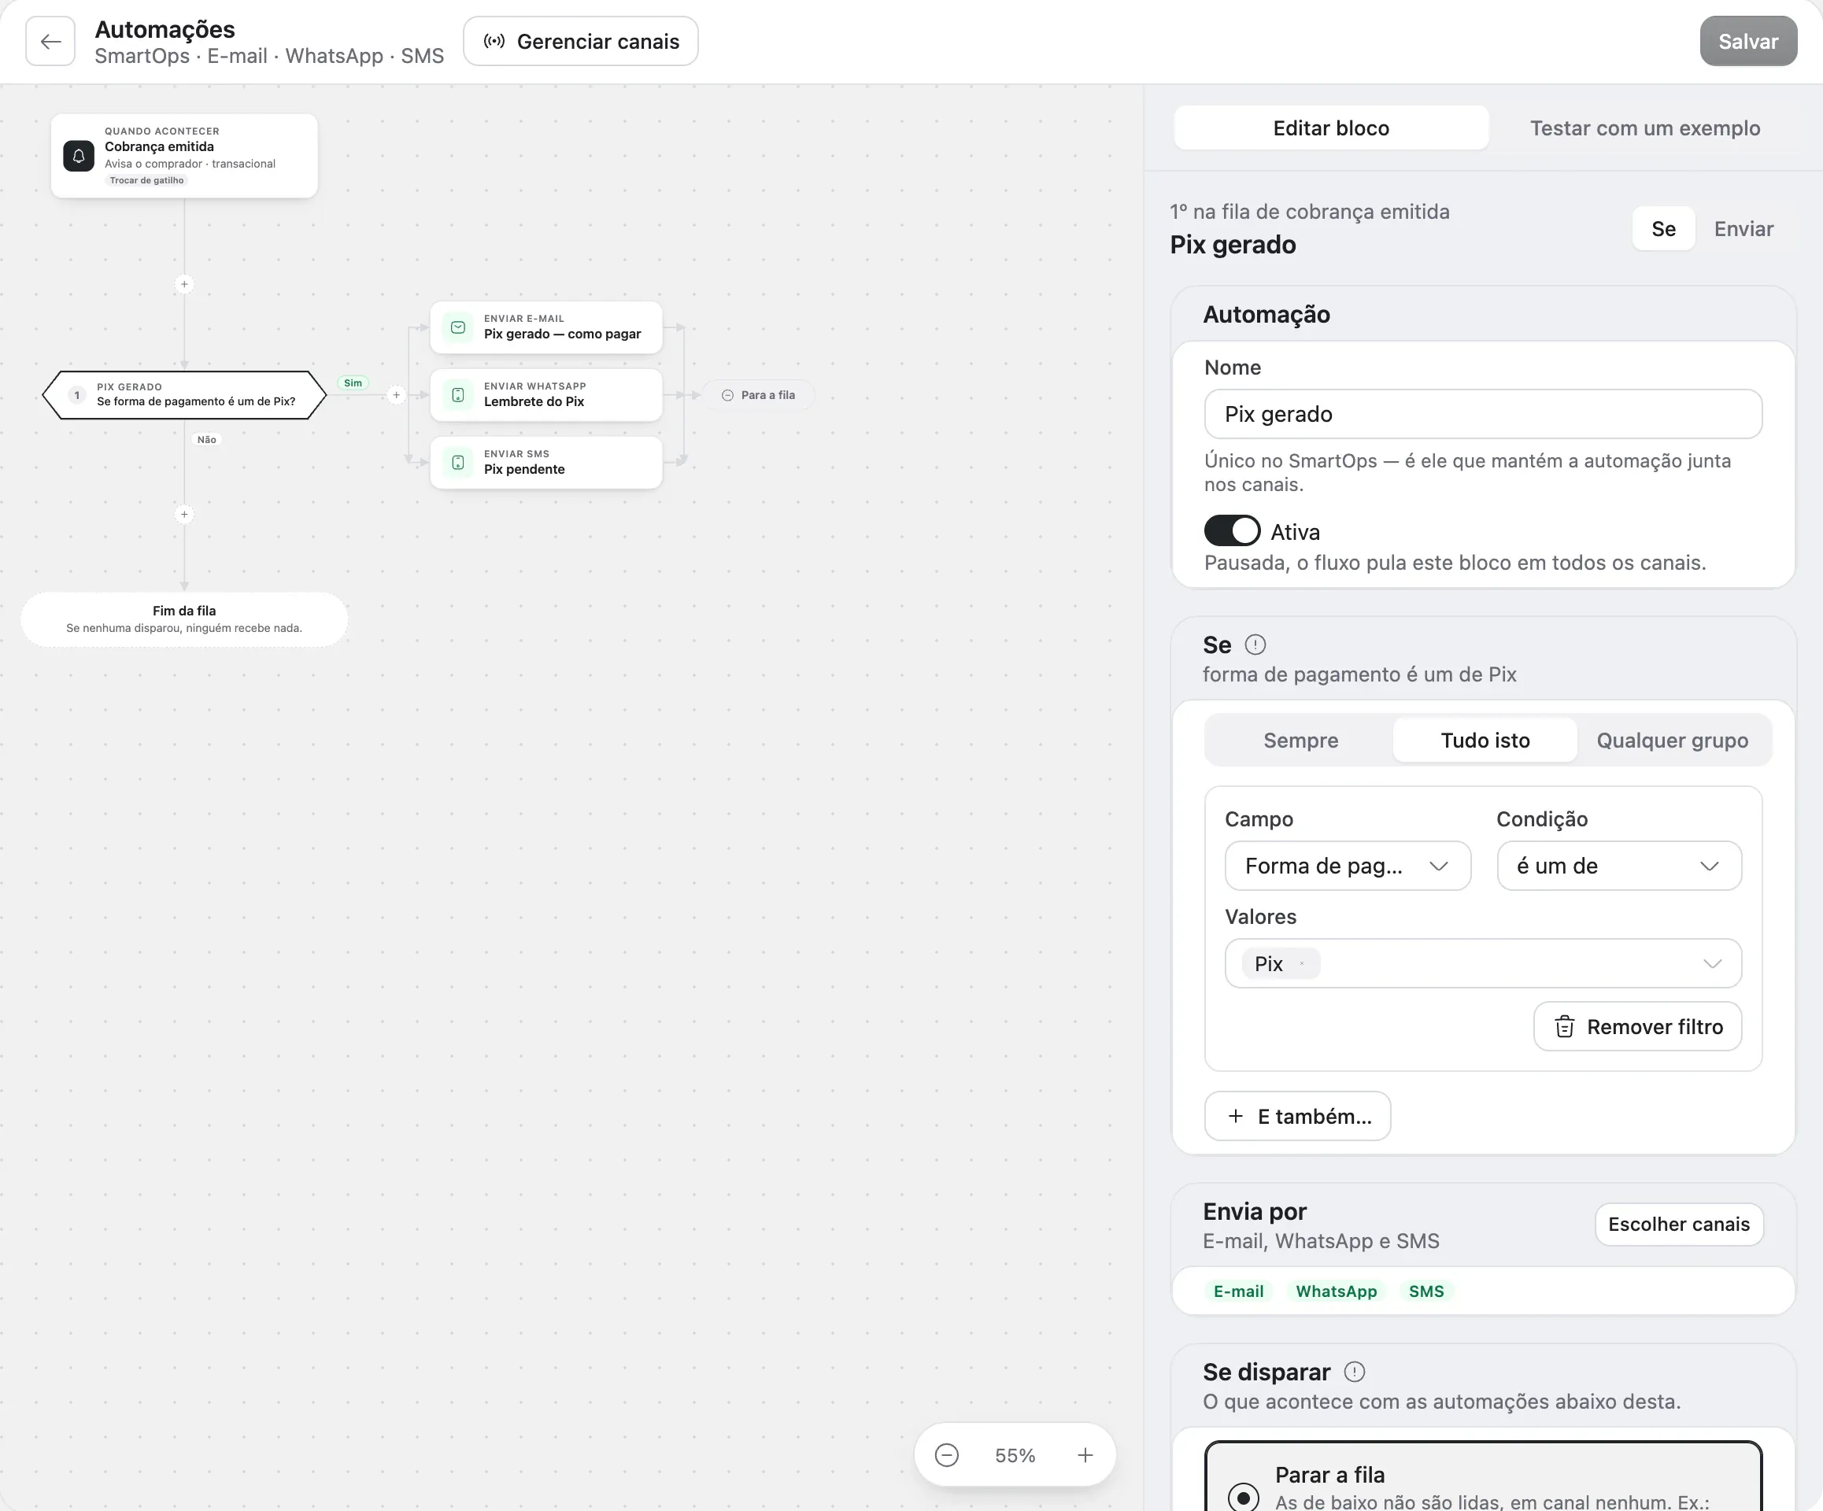1823x1511 pixels.
Task: Click the plus connector below the trigger card
Action: coord(184,284)
